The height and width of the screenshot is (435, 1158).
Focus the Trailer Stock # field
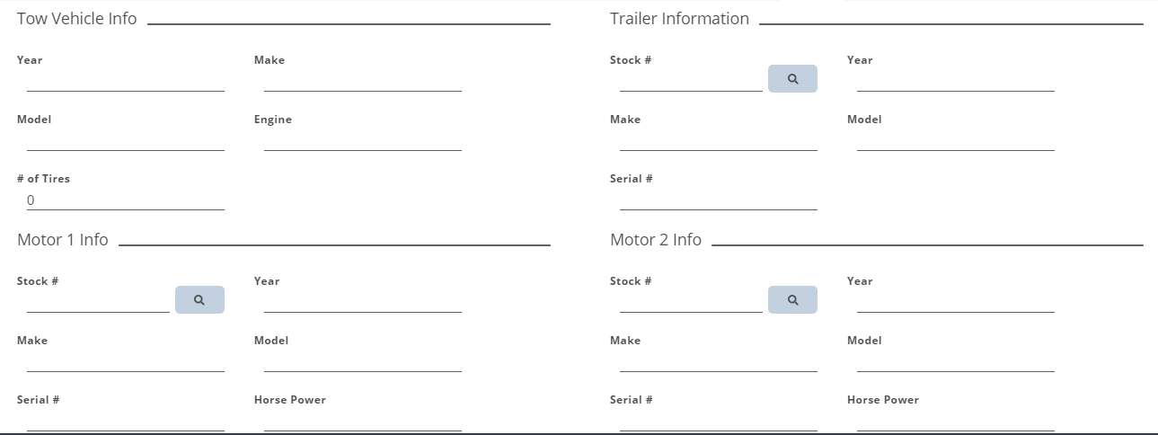(692, 81)
